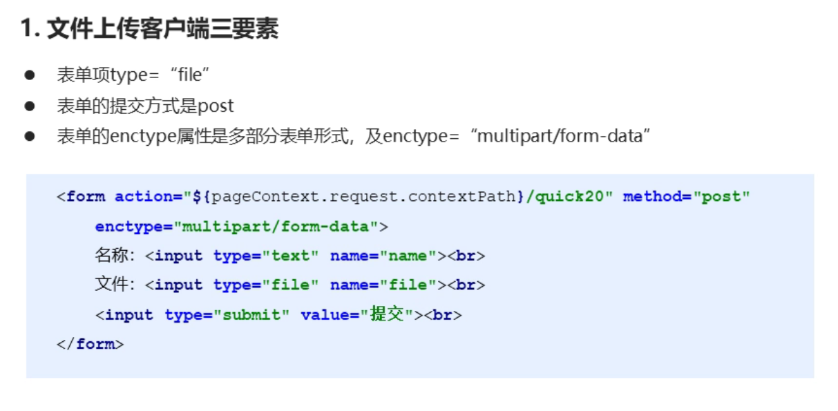Click type="text" in the input tag
The height and width of the screenshot is (411, 838).
266,256
